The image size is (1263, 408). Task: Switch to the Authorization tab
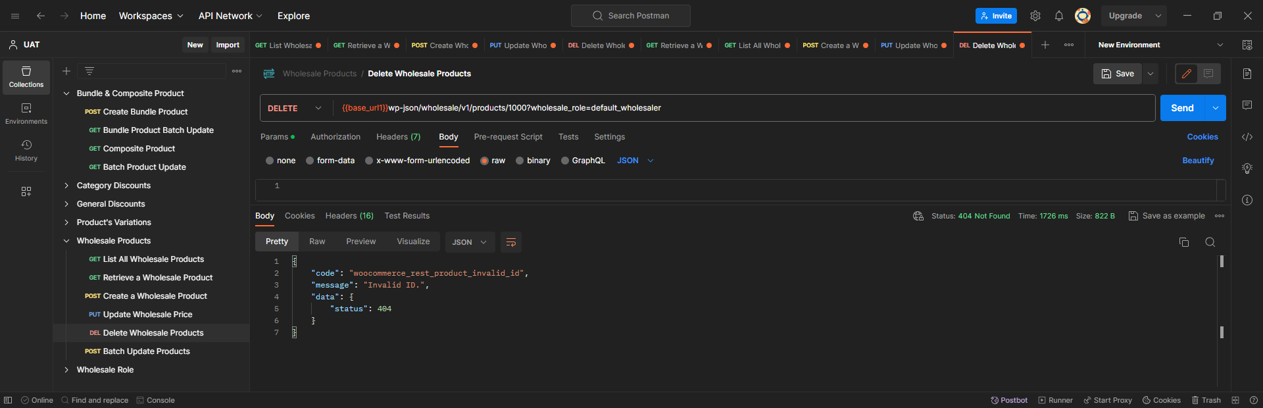coord(335,137)
